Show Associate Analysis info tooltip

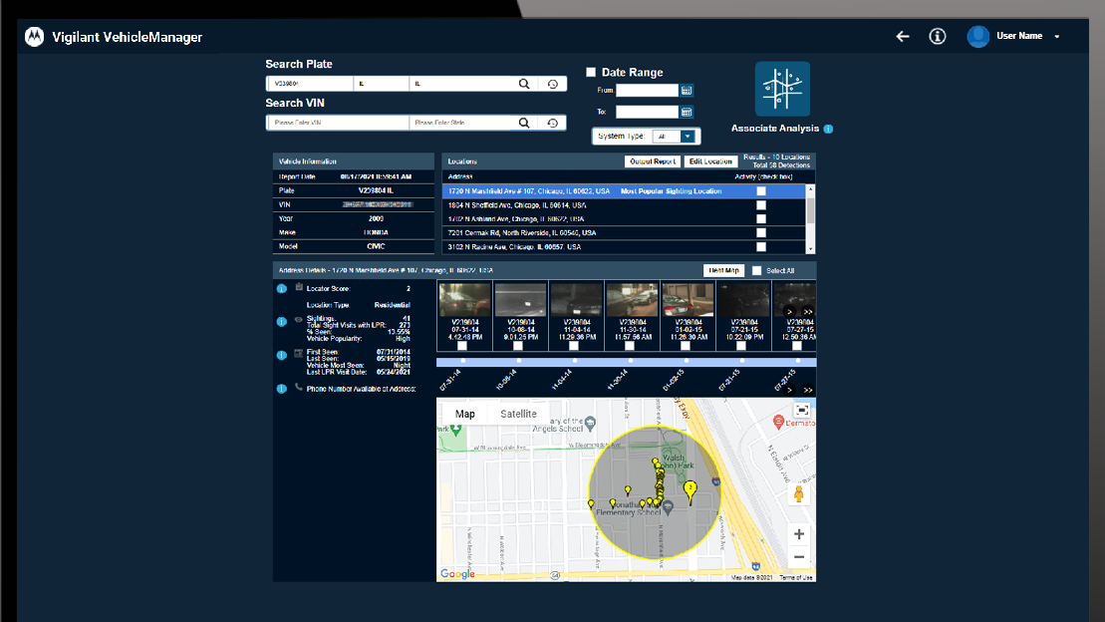[829, 129]
